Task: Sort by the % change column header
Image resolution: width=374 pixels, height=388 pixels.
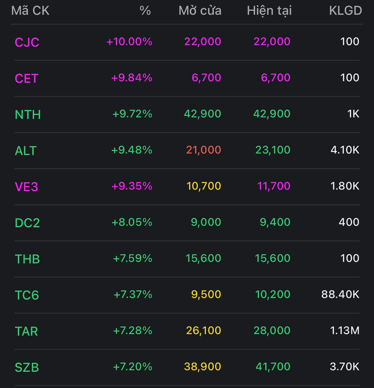Action: [145, 11]
